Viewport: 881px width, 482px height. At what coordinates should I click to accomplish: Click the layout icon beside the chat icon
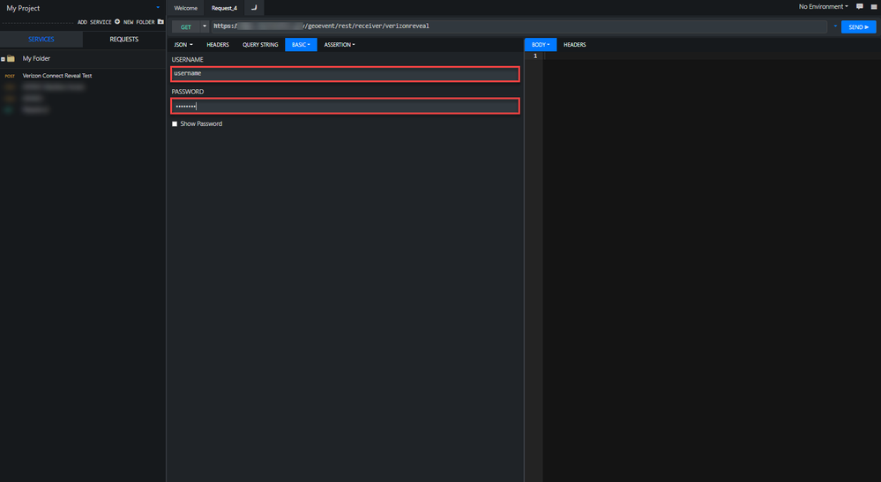pos(874,7)
